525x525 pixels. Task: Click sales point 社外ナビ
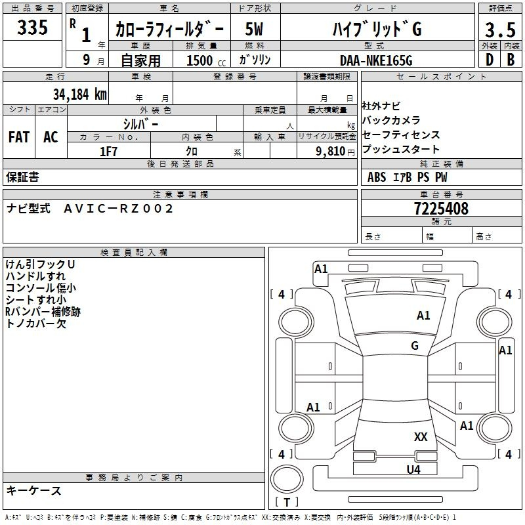381,106
